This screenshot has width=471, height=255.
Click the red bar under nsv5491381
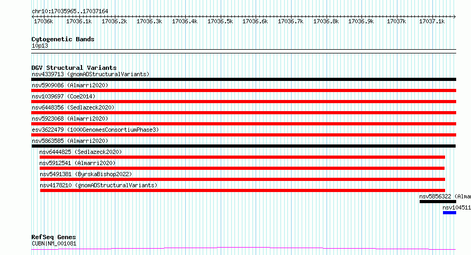pyautogui.click(x=242, y=179)
